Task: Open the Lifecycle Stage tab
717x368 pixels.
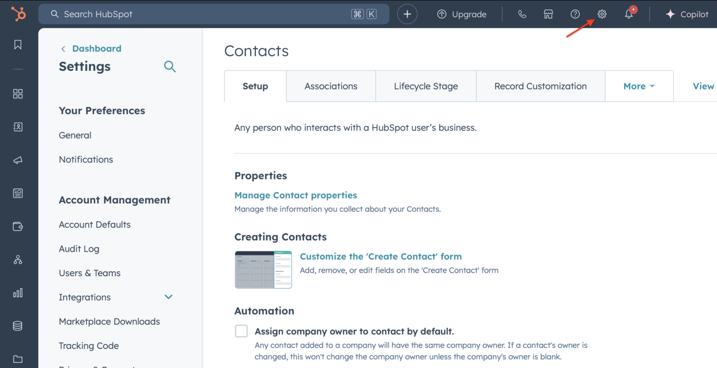Action: [425, 86]
